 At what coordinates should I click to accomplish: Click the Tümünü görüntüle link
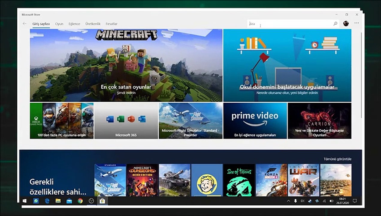point(338,159)
